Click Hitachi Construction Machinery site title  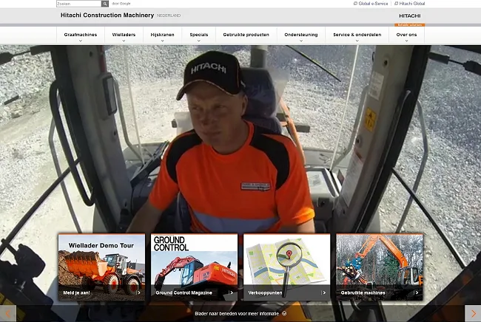(107, 16)
